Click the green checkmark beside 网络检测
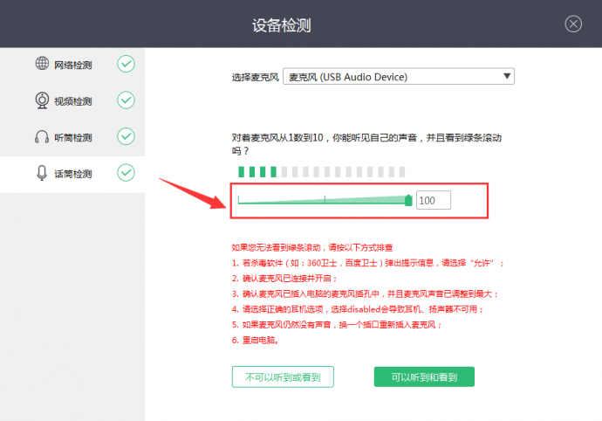602x421 pixels. 127,64
